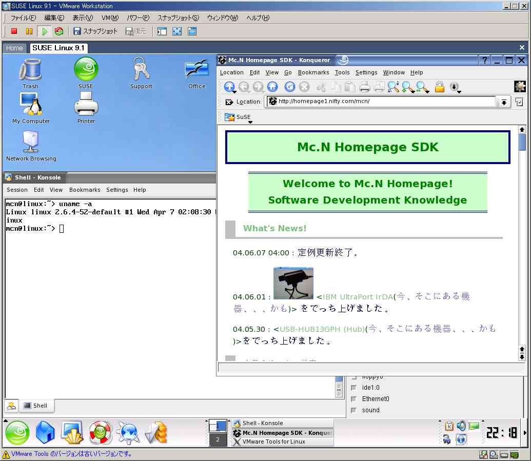Image resolution: width=531 pixels, height=461 pixels.
Task: Click the red VMware power off button
Action: 14,31
